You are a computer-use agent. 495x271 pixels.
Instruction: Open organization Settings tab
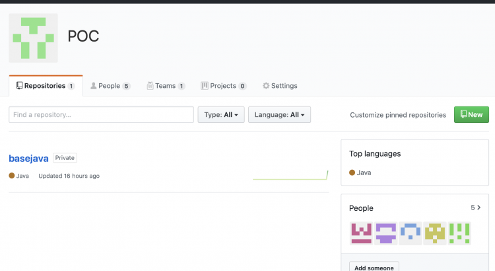(280, 86)
